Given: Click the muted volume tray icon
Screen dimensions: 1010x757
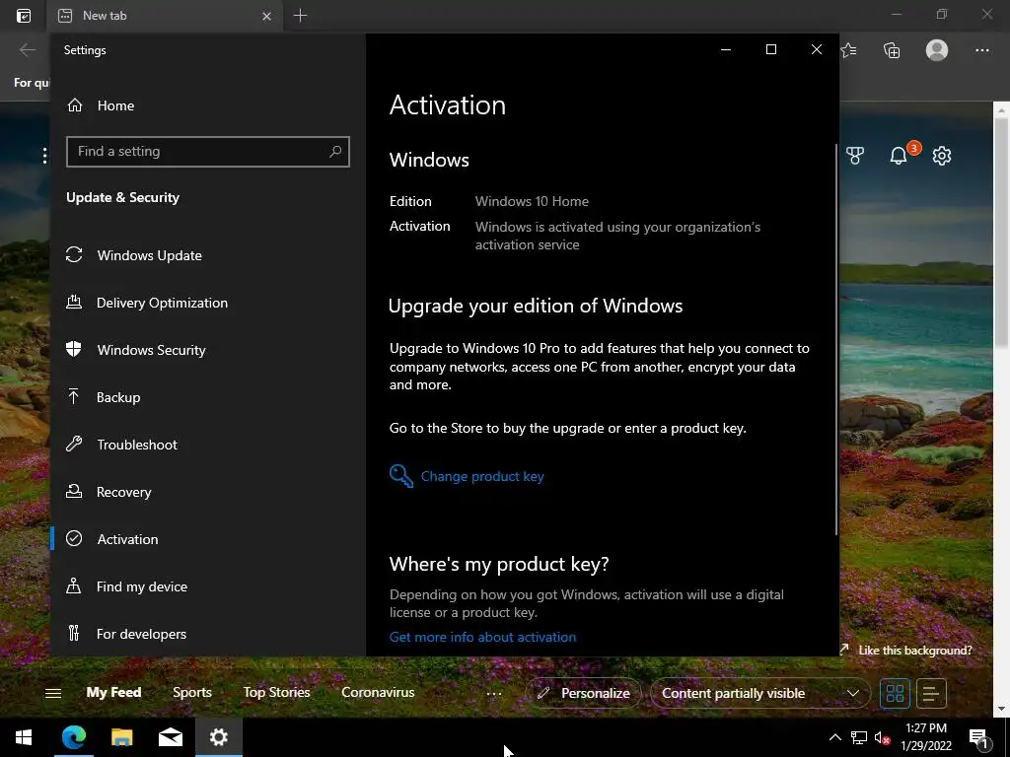Looking at the screenshot, I should (883, 737).
